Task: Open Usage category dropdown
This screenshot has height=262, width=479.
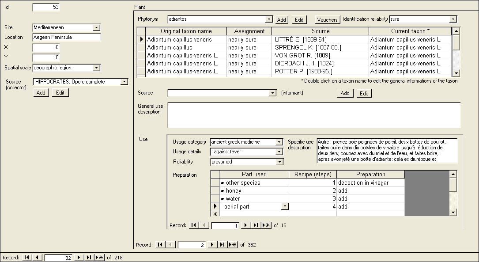Action: 279,142
